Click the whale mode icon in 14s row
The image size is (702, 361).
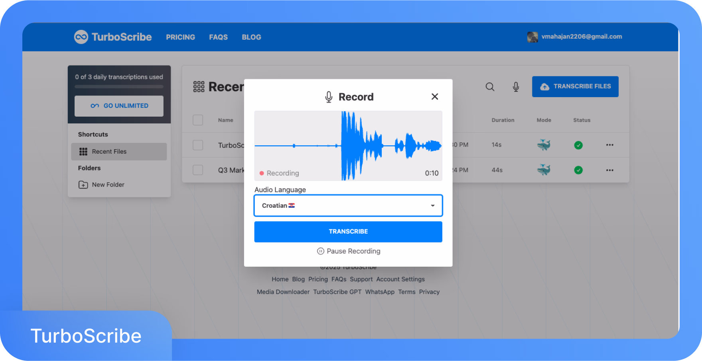point(544,145)
